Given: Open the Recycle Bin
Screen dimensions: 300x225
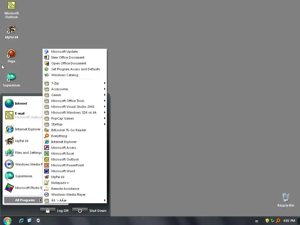Looking at the screenshot, I should pyautogui.click(x=286, y=200).
